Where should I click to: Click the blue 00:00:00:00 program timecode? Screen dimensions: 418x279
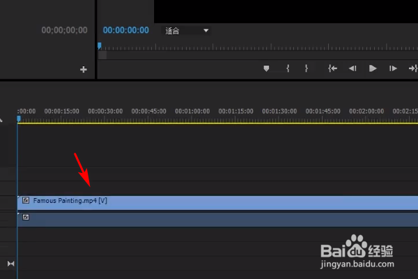click(x=126, y=30)
